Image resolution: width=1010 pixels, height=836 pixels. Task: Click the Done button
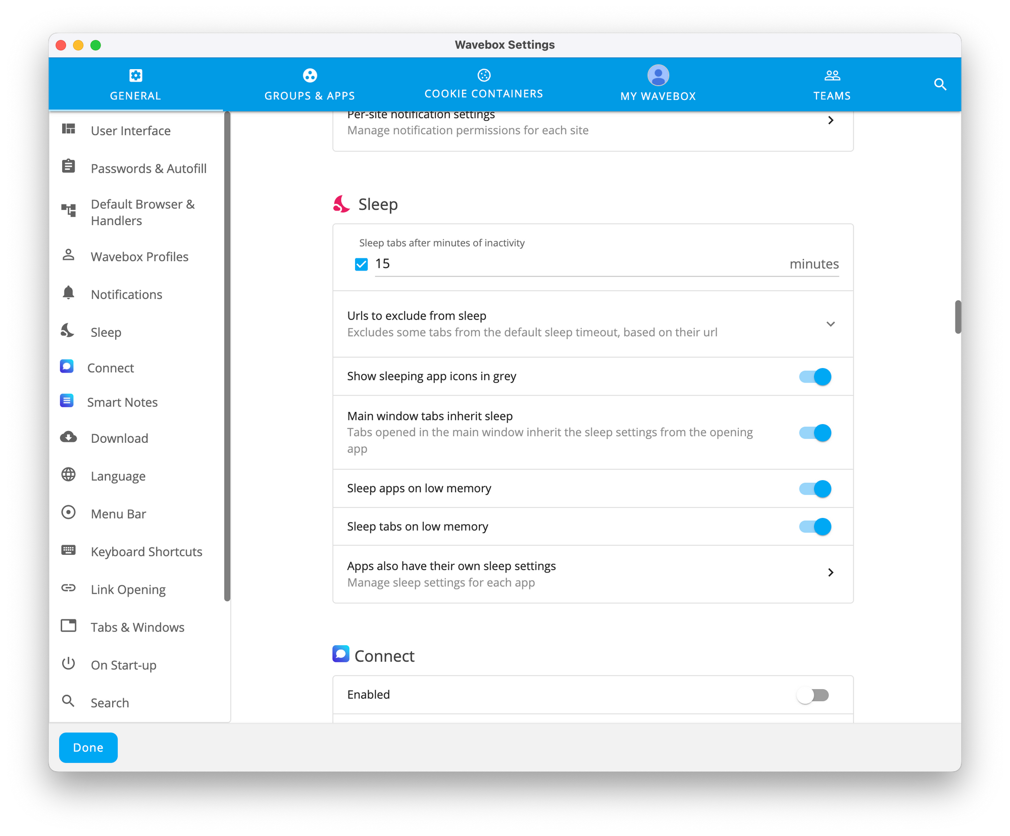pos(88,748)
